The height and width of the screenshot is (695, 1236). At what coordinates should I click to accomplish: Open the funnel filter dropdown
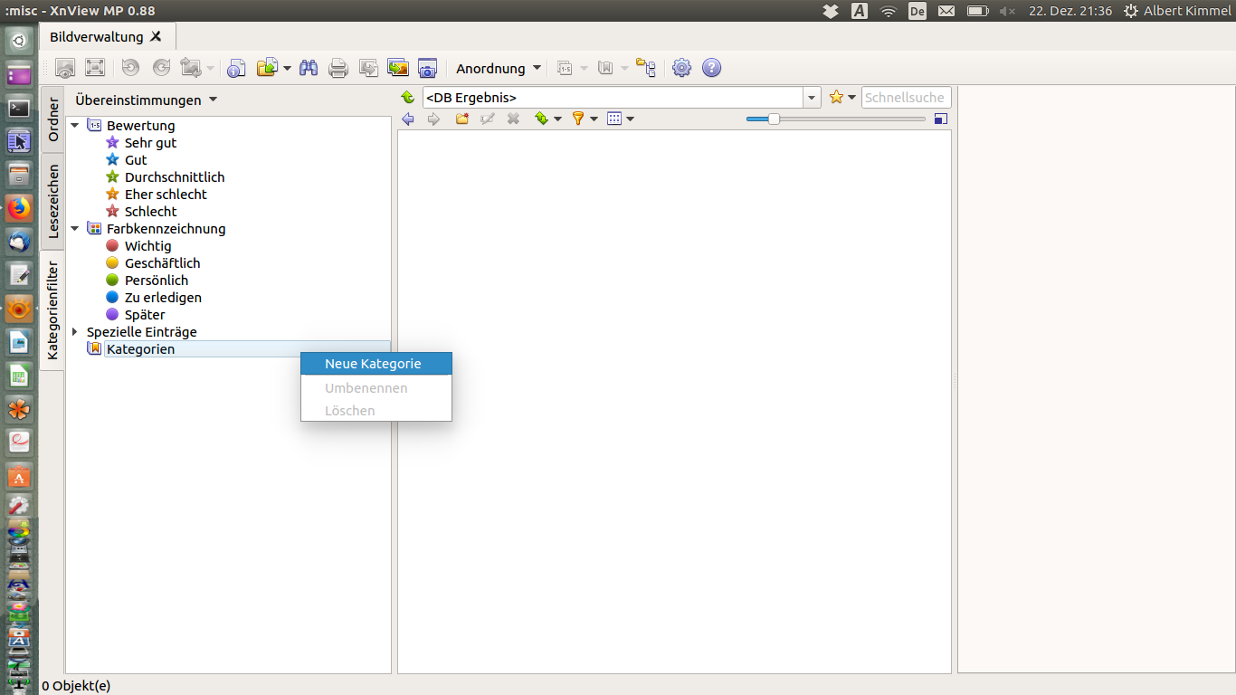point(584,119)
